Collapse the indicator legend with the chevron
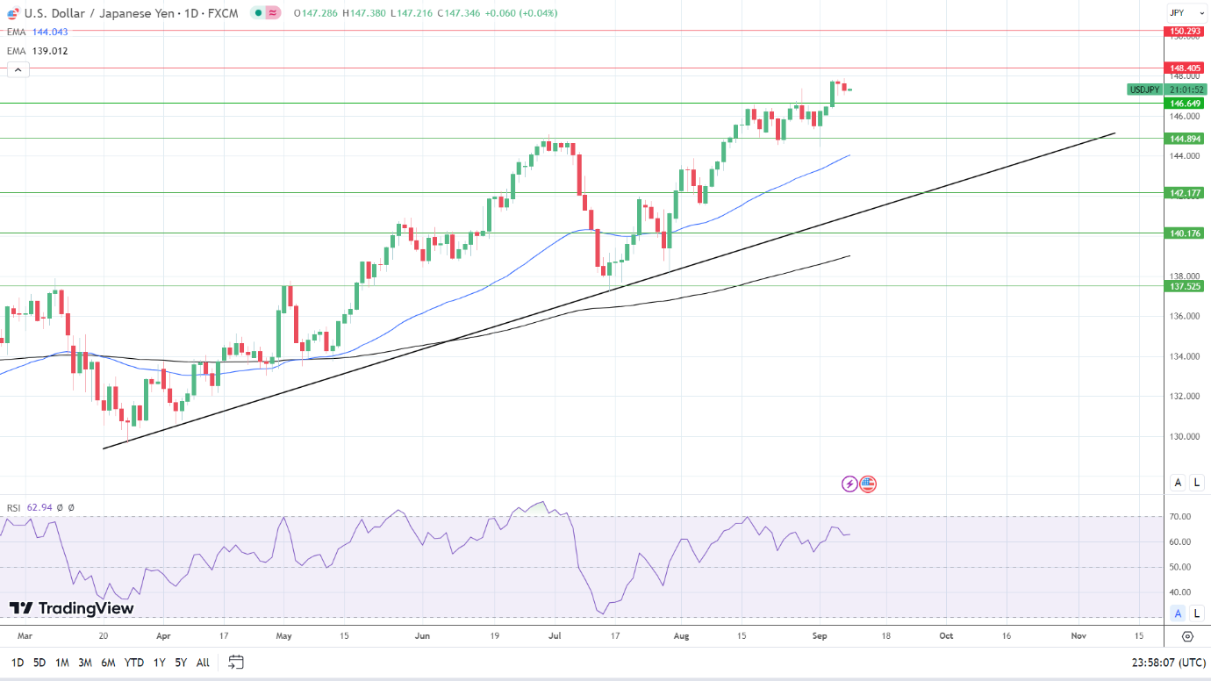Image resolution: width=1211 pixels, height=681 pixels. click(17, 71)
